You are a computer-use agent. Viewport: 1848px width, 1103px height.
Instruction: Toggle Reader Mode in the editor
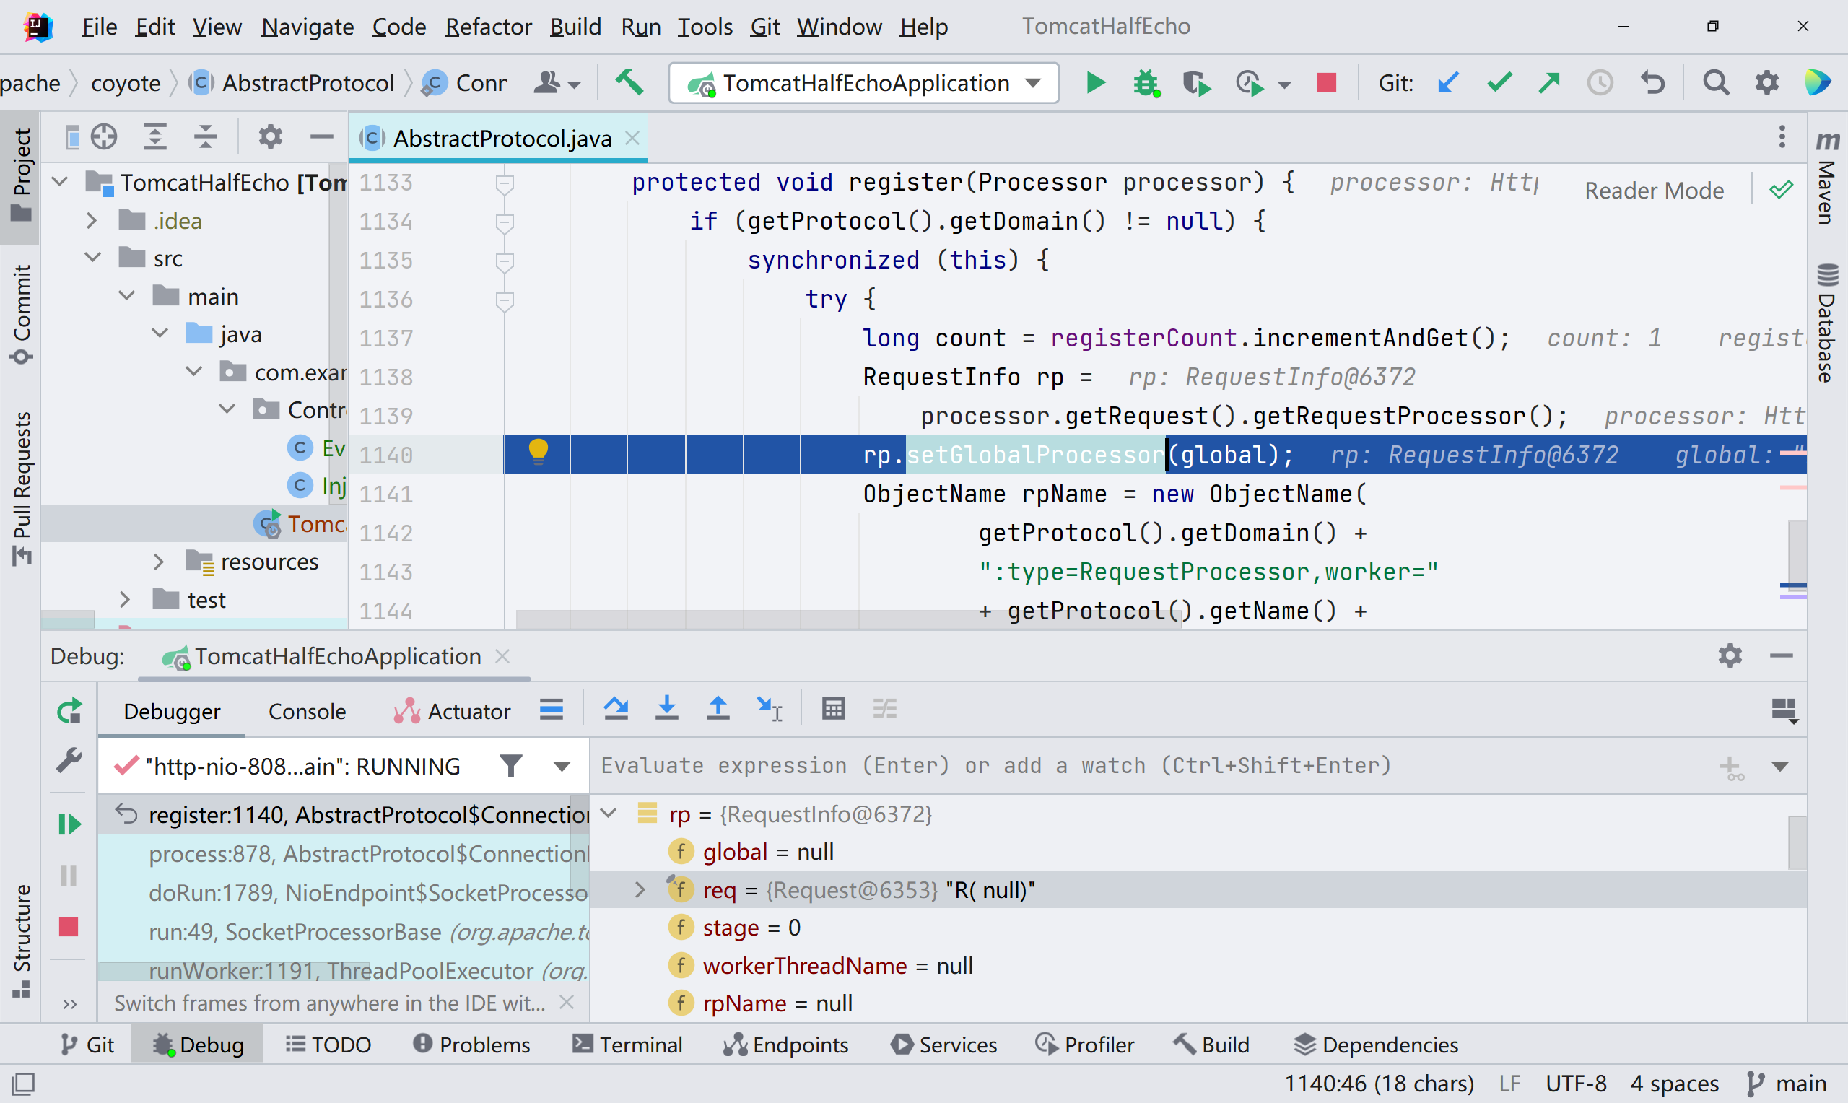click(x=1653, y=191)
